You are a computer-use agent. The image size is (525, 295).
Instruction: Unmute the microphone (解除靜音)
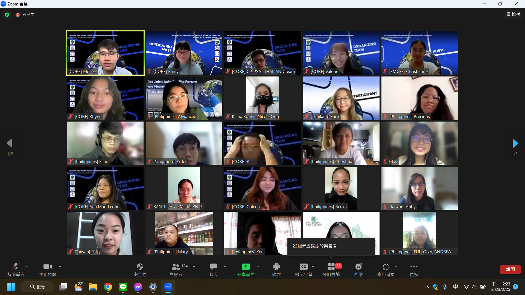pyautogui.click(x=16, y=267)
